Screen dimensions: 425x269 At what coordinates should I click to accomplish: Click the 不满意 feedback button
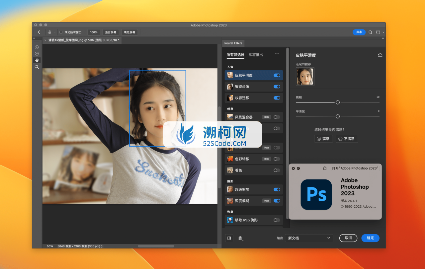tap(347, 139)
